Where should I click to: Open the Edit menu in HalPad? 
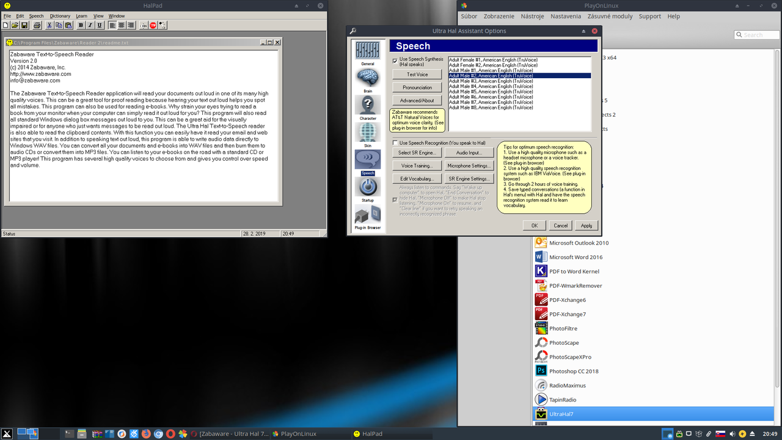pyautogui.click(x=20, y=16)
